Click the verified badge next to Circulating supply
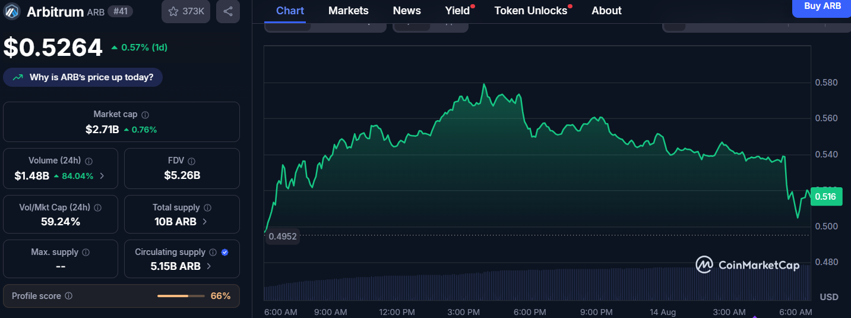 click(224, 253)
